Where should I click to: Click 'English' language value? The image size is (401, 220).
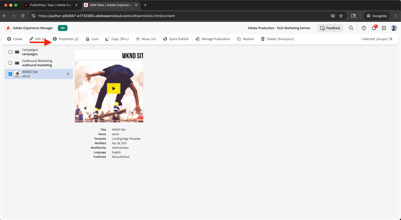click(116, 152)
